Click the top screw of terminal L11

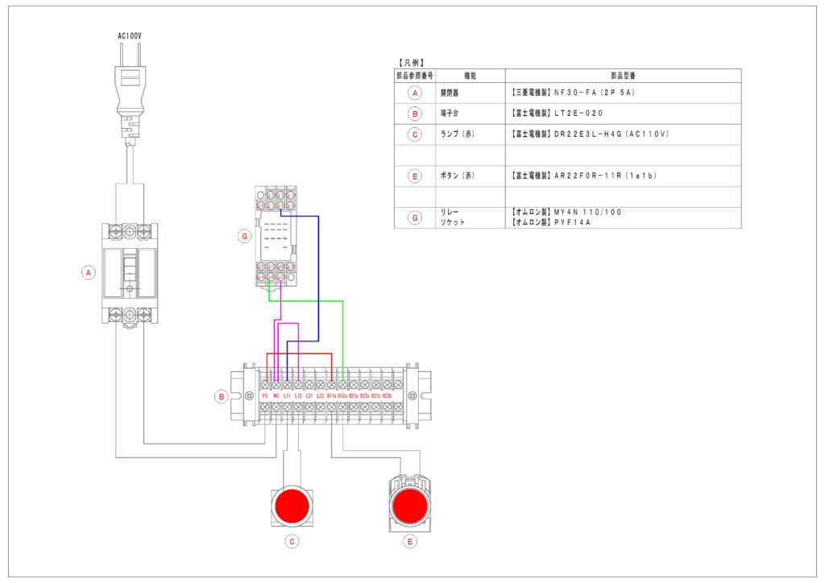tap(288, 385)
